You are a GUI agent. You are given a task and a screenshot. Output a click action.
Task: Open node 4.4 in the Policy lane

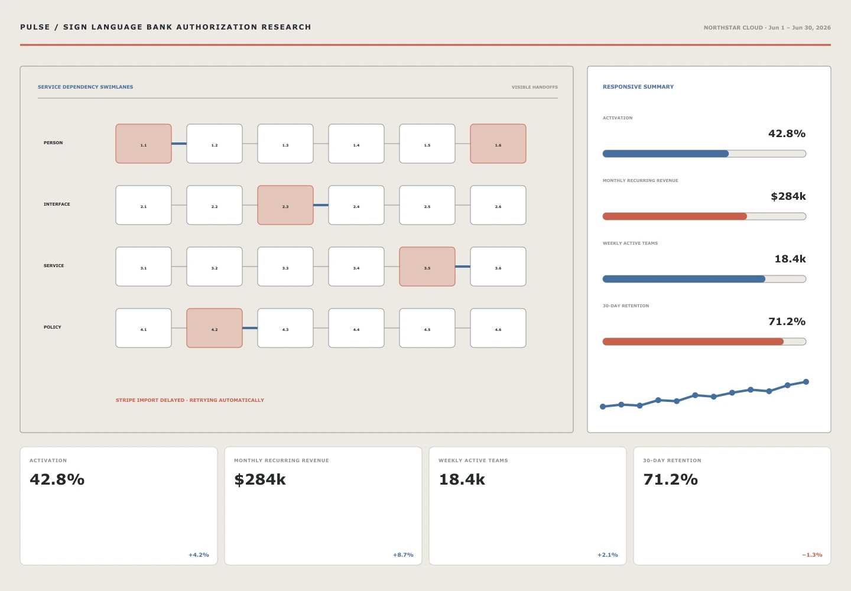pos(356,328)
